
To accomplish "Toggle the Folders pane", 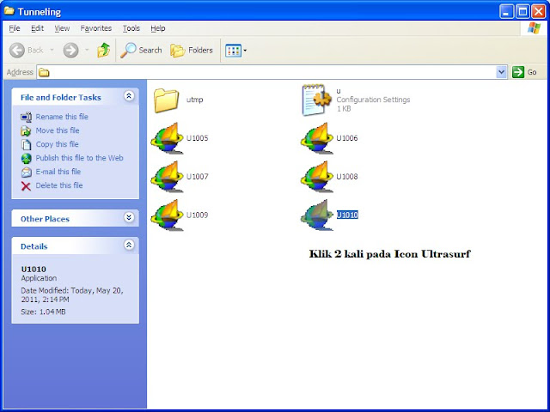I will coord(192,50).
